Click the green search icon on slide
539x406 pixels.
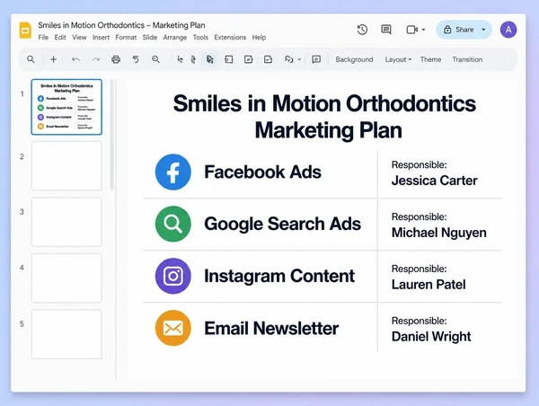click(x=172, y=224)
